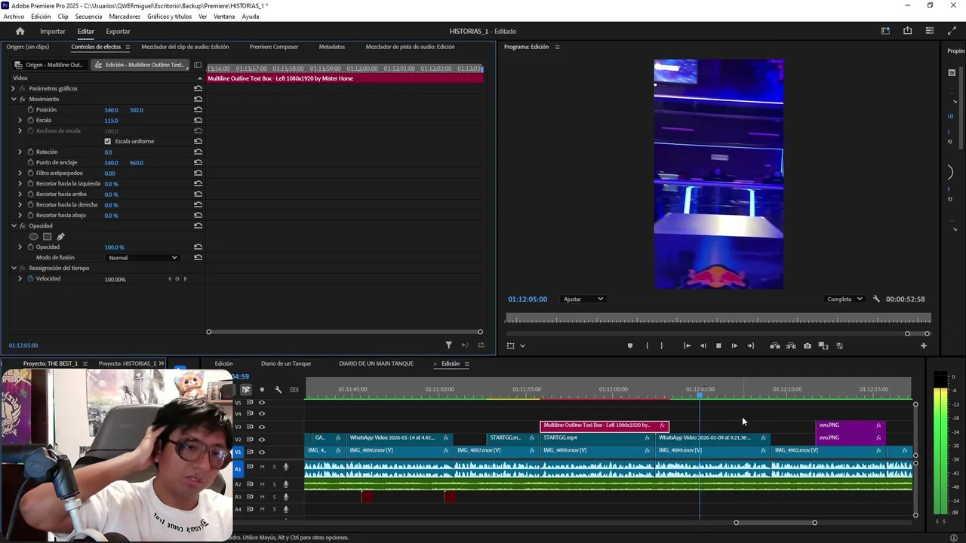The image size is (966, 543).
Task: Step back one frame
Action: click(703, 345)
